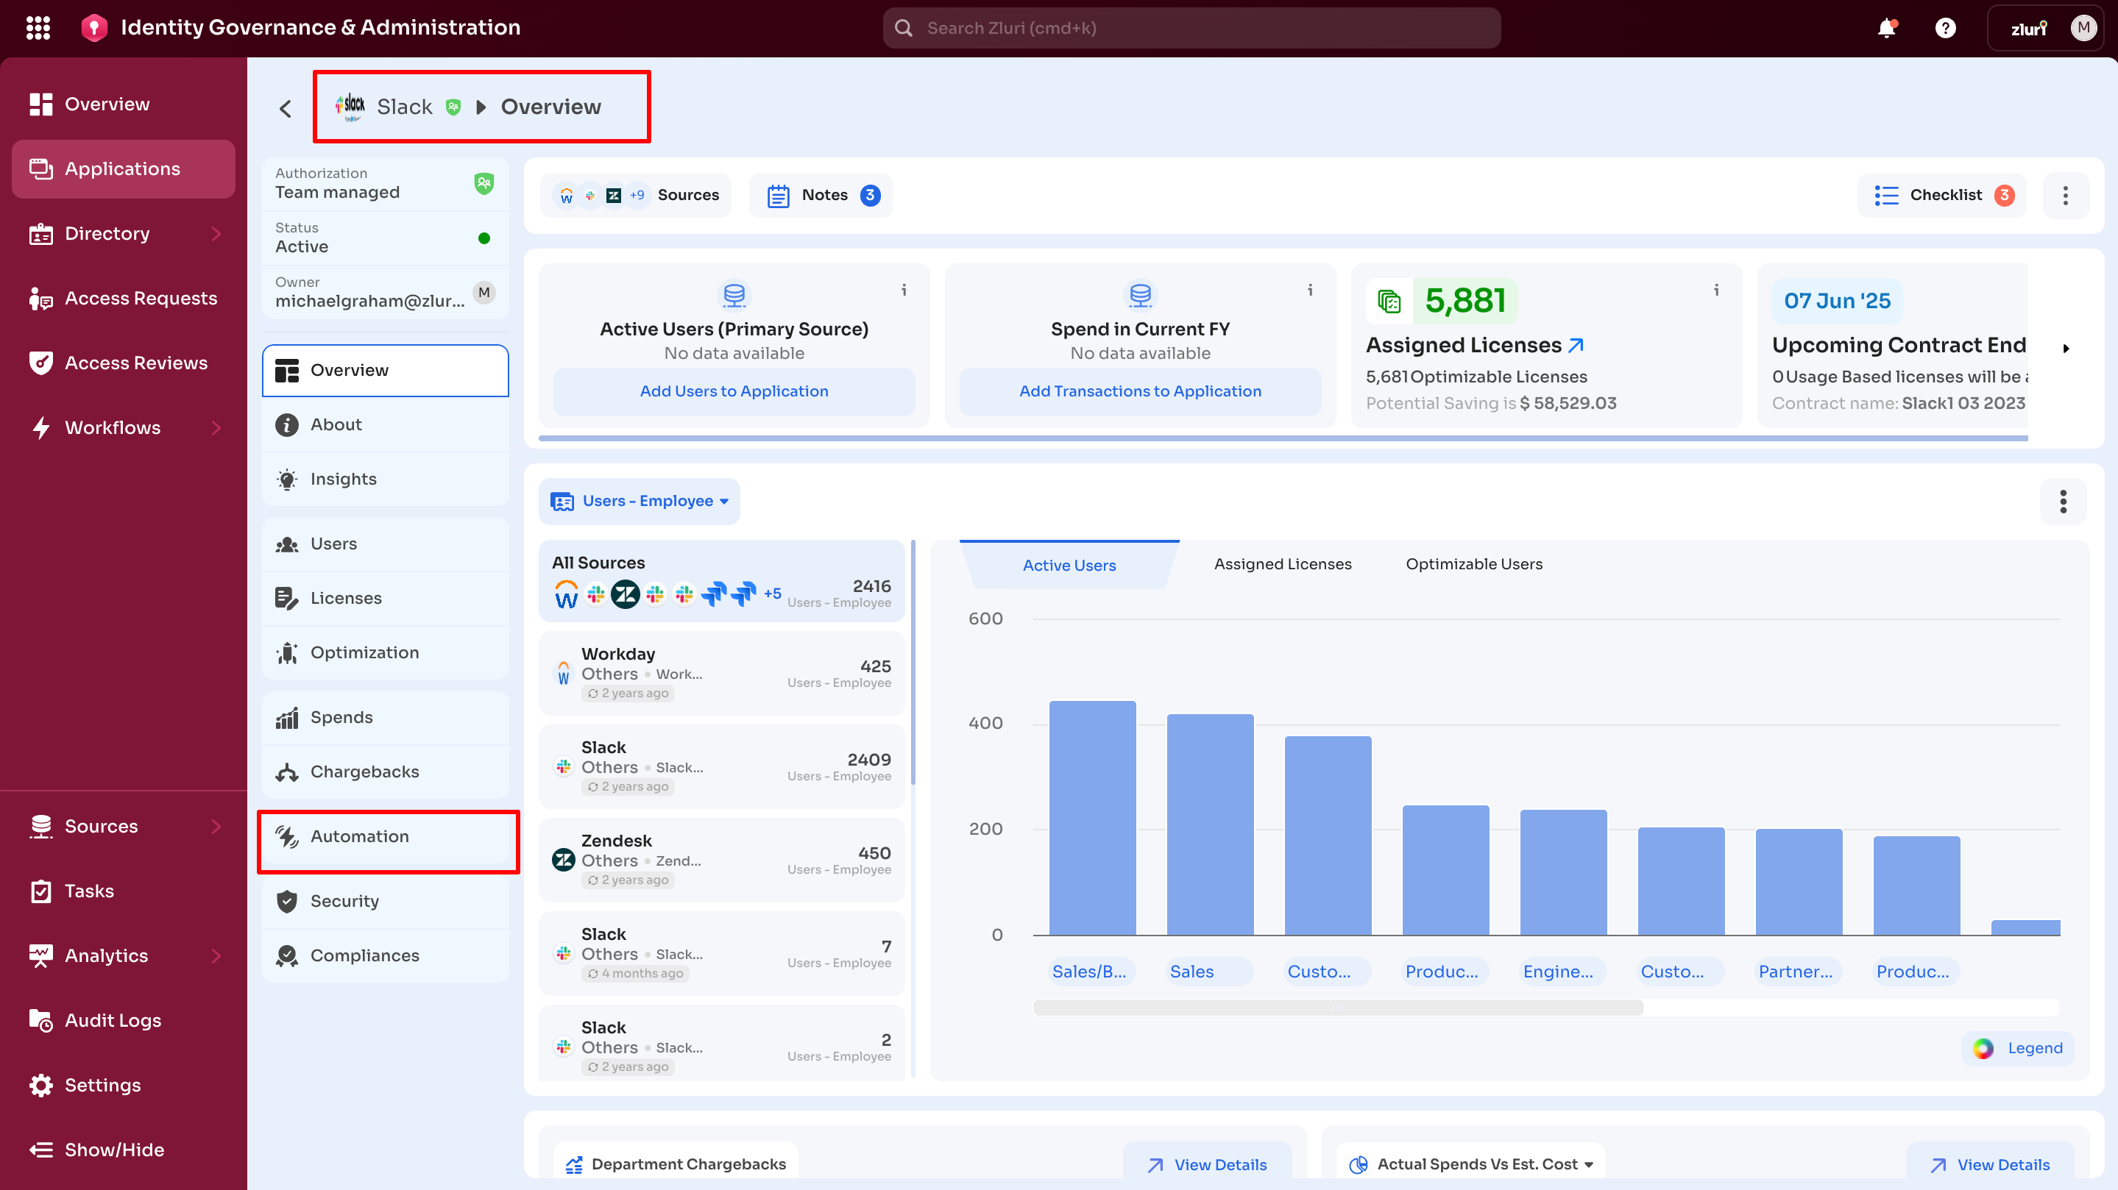This screenshot has height=1190, width=2118.
Task: Expand the Directory sidebar submenu
Action: (216, 233)
